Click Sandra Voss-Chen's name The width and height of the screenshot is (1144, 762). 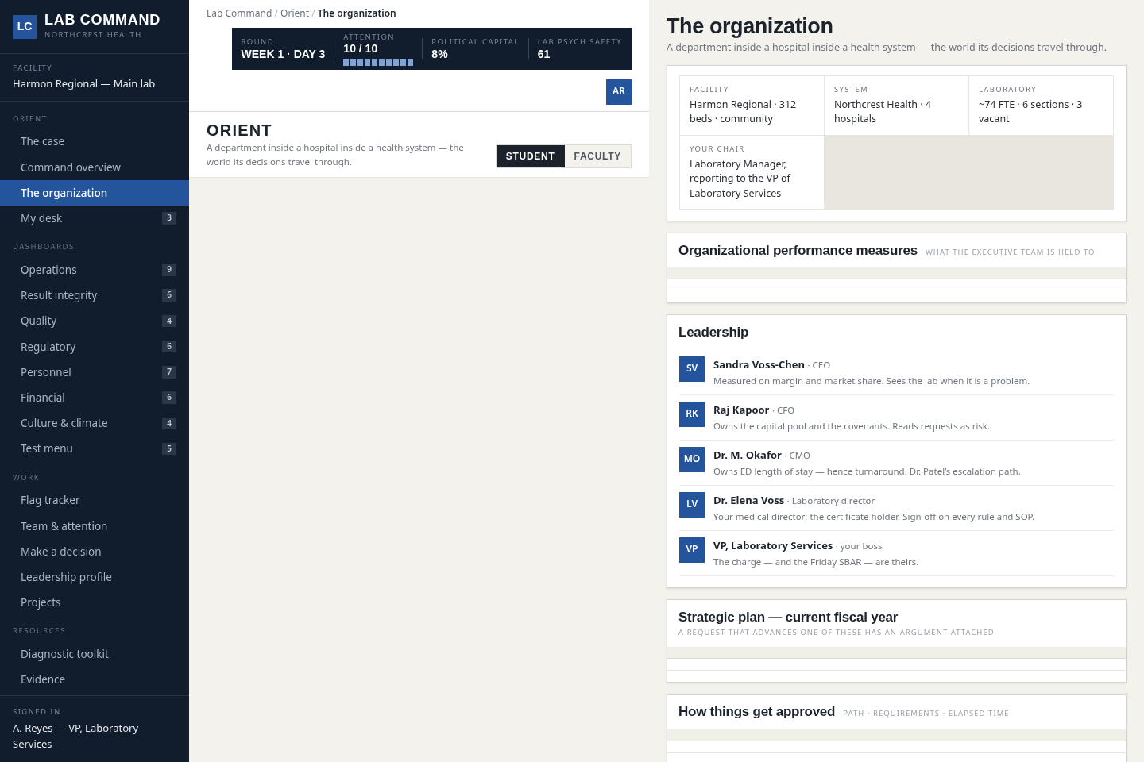point(759,365)
